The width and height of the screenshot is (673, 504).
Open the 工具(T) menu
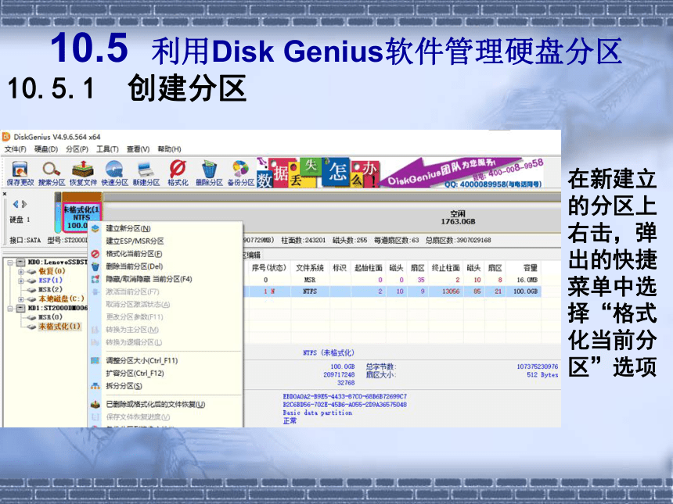tap(107, 149)
